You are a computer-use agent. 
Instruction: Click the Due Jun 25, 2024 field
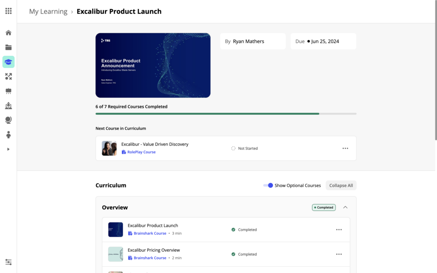pos(323,41)
